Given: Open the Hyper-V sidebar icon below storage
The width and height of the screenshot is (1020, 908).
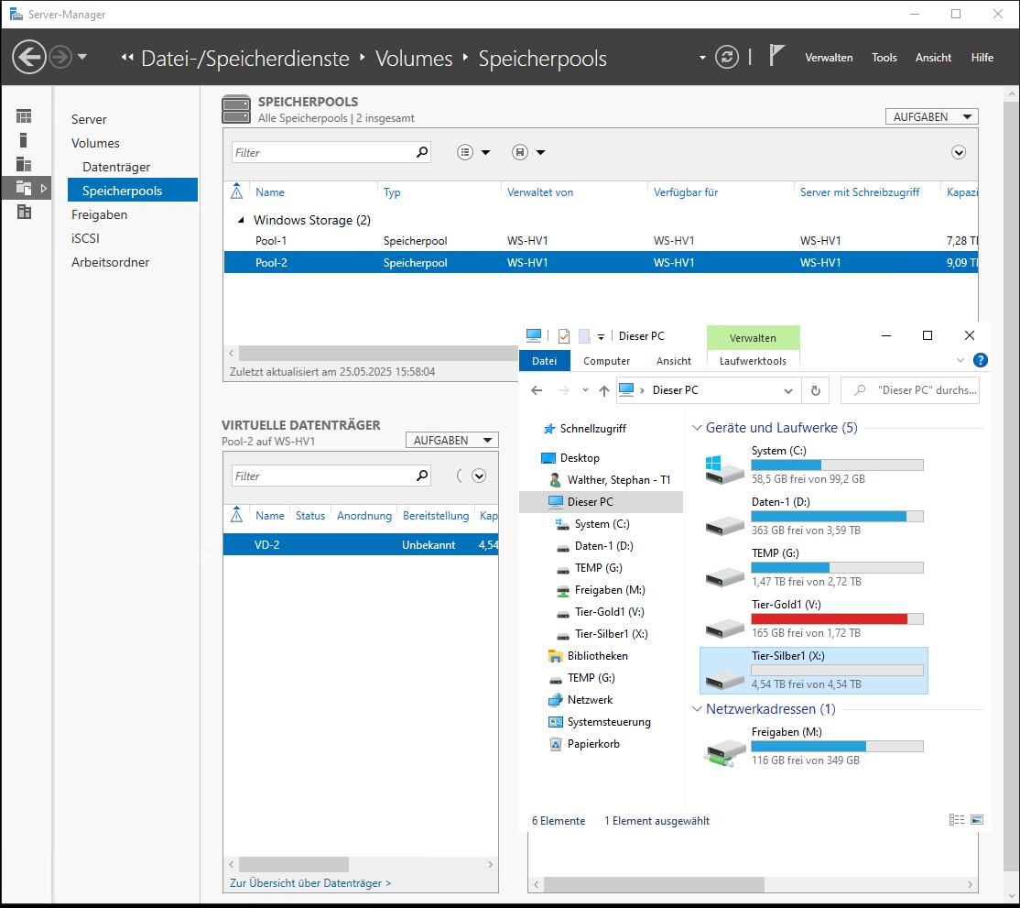Looking at the screenshot, I should tap(24, 212).
